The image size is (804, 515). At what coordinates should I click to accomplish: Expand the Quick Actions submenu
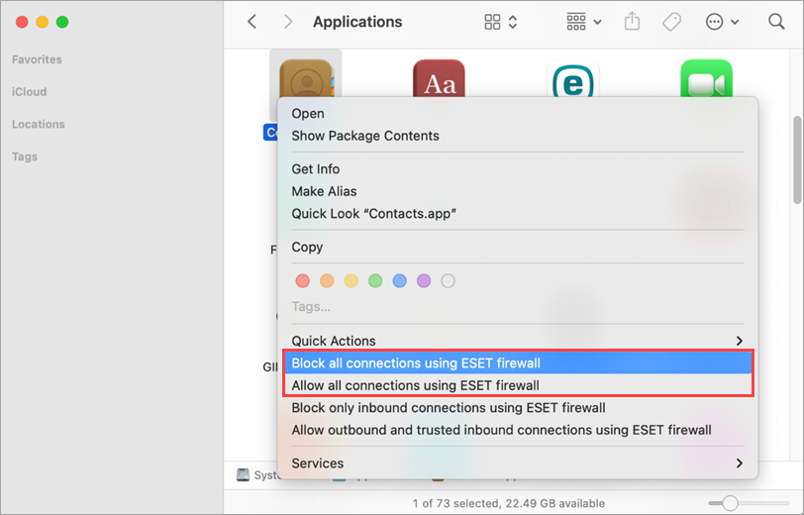pos(518,341)
